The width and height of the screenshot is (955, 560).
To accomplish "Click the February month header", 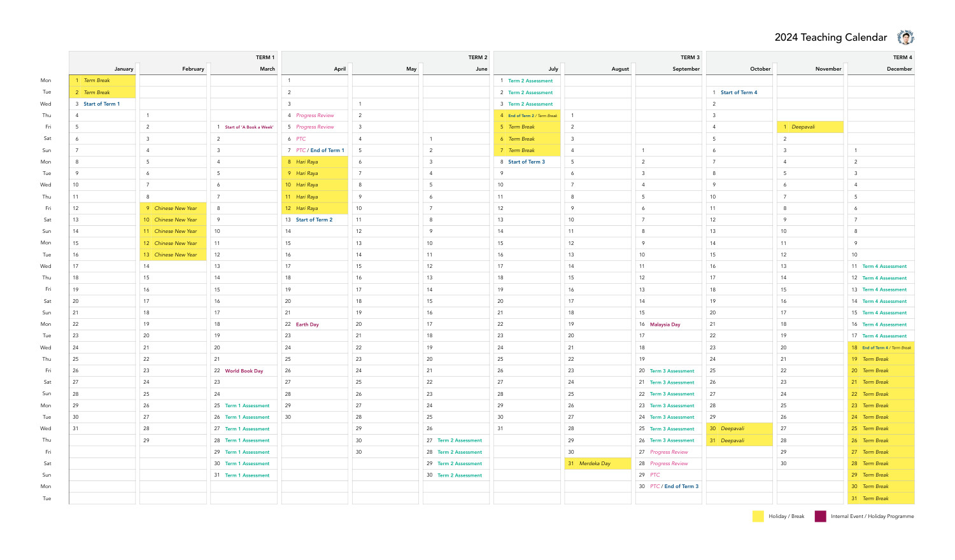I will coord(193,69).
